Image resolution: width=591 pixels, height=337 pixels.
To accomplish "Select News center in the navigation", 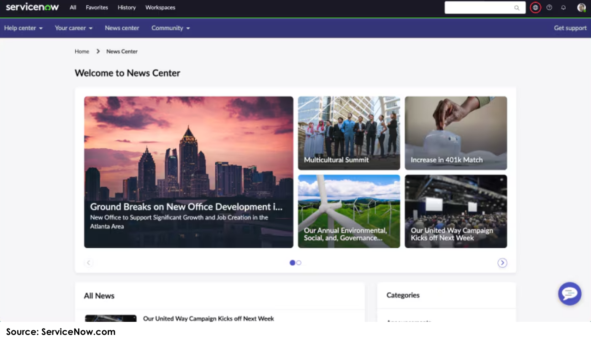I will (x=122, y=28).
